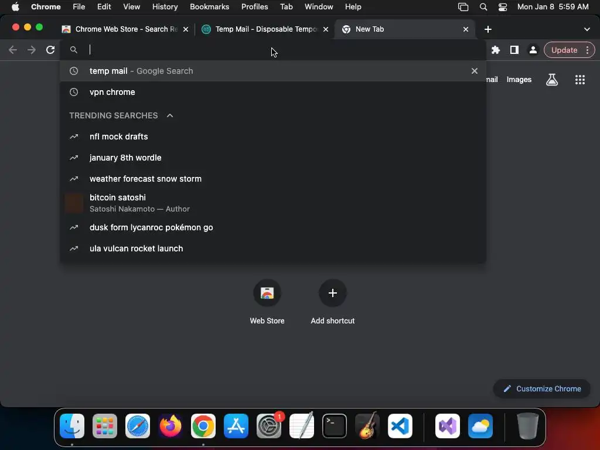Screen dimensions: 600x450
Task: Click the Update button
Action: 564,50
